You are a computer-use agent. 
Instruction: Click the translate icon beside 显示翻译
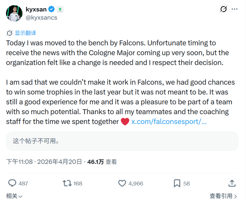(x=10, y=33)
